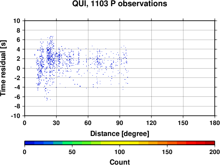Click the x-axis tick label 60
This screenshot has height=165, width=220.
click(x=88, y=123)
